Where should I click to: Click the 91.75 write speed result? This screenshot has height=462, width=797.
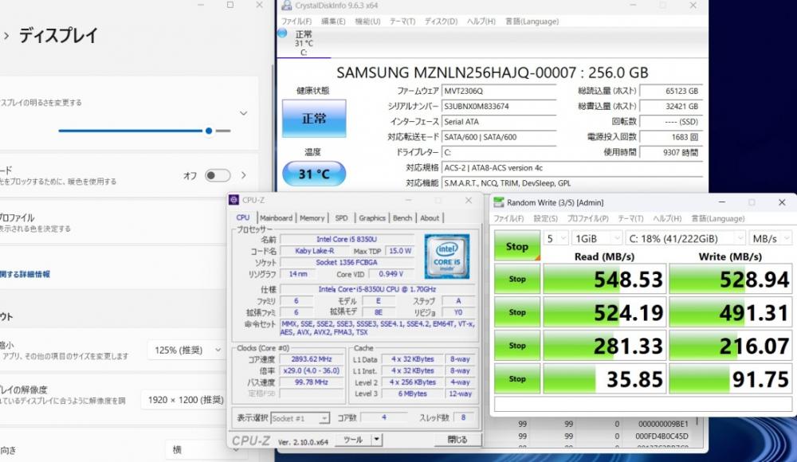click(730, 378)
